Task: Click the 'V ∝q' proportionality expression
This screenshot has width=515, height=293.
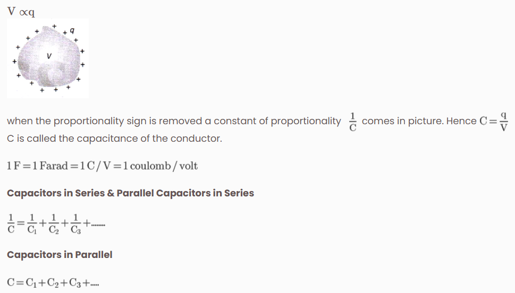Action: click(x=21, y=12)
